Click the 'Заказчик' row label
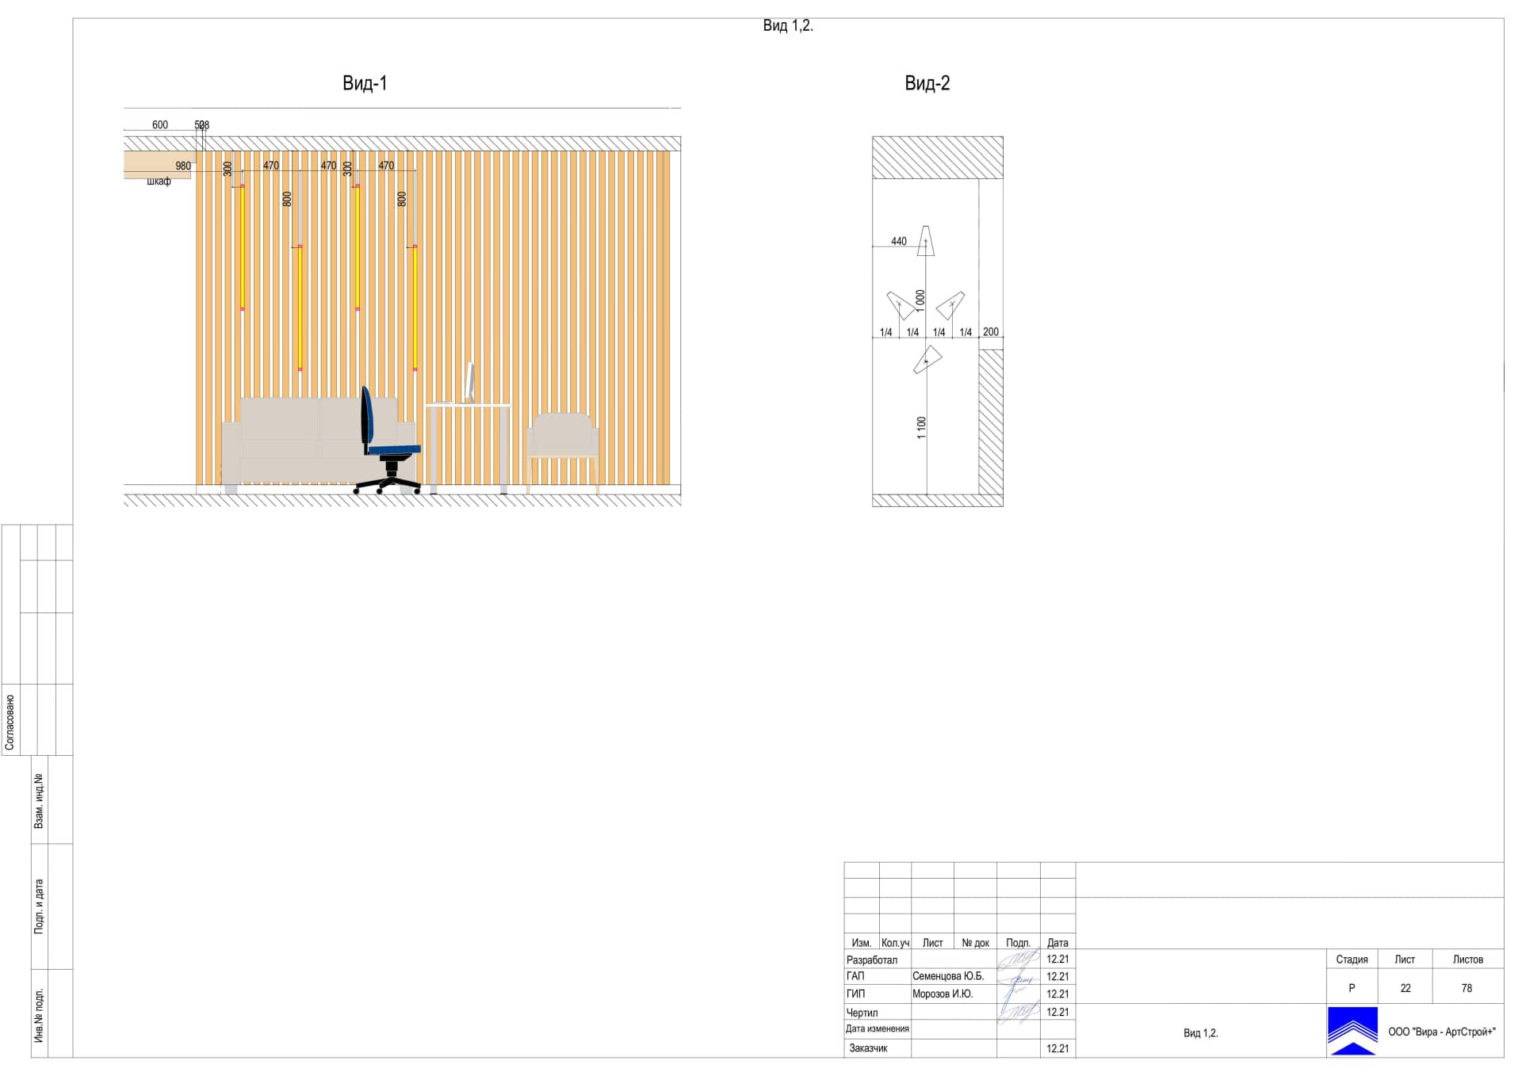1522x1076 pixels. (x=869, y=1048)
